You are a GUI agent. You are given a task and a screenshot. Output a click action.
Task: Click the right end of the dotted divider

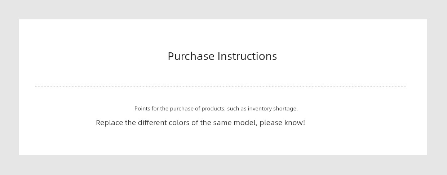pyautogui.click(x=405, y=86)
